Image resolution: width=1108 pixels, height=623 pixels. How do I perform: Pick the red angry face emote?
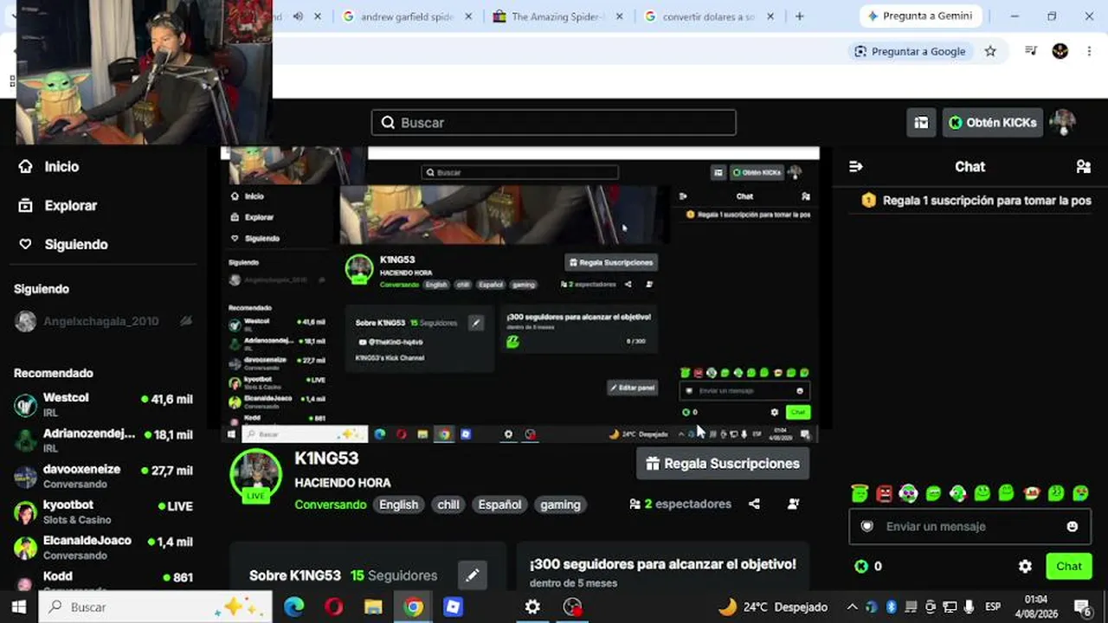tap(884, 493)
